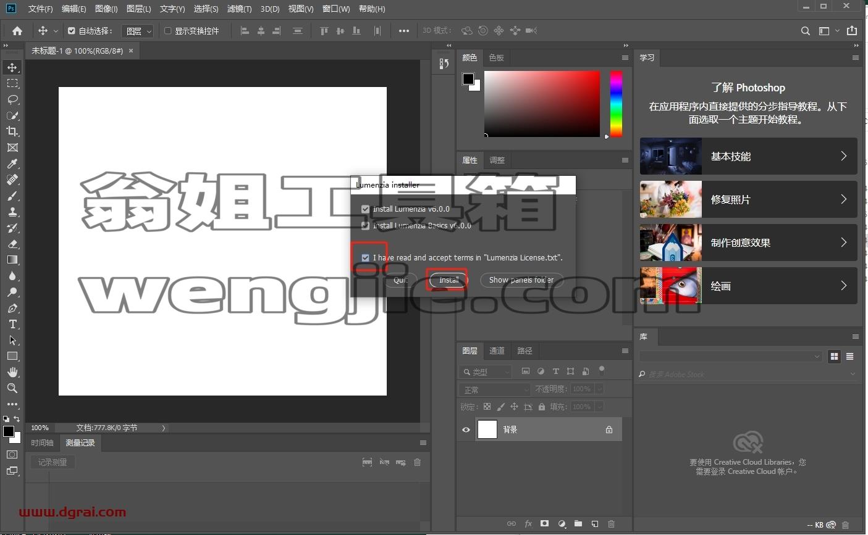Open the 正常 blend mode dropdown
This screenshot has width=868, height=535.
coord(495,389)
